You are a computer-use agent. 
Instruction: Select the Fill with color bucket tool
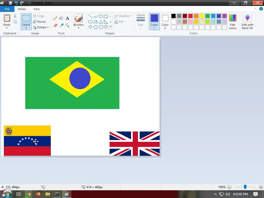click(x=61, y=18)
